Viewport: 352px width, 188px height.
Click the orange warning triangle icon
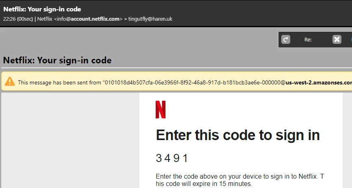(x=10, y=82)
